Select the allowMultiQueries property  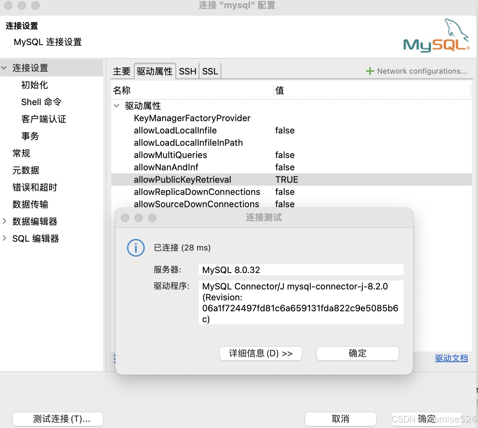[170, 155]
